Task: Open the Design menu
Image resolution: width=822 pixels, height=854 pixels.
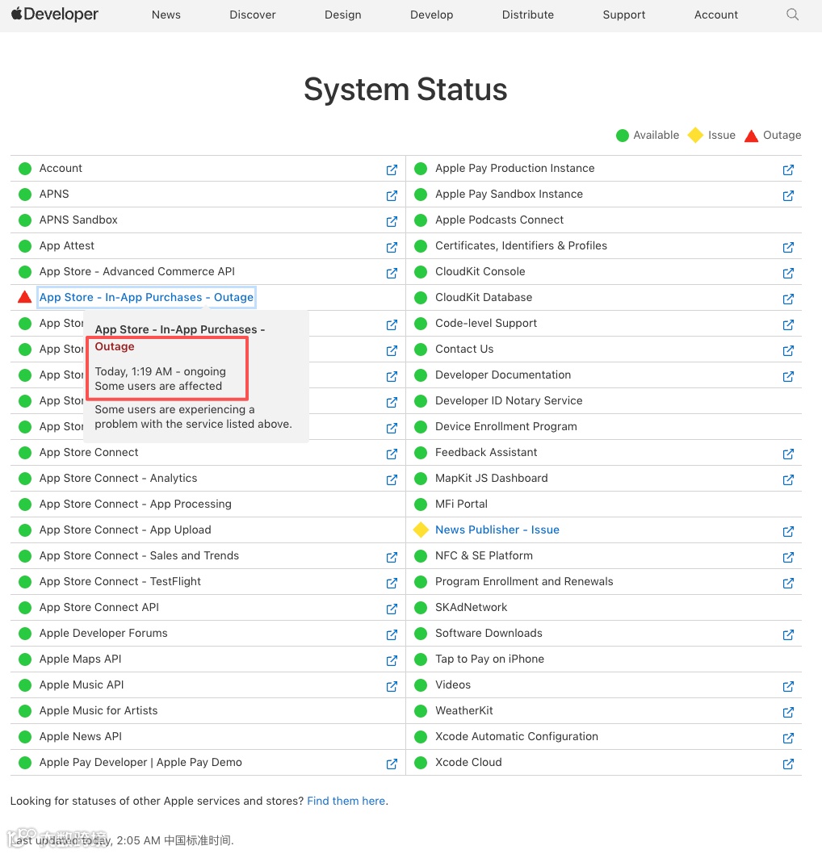Action: pyautogui.click(x=342, y=15)
